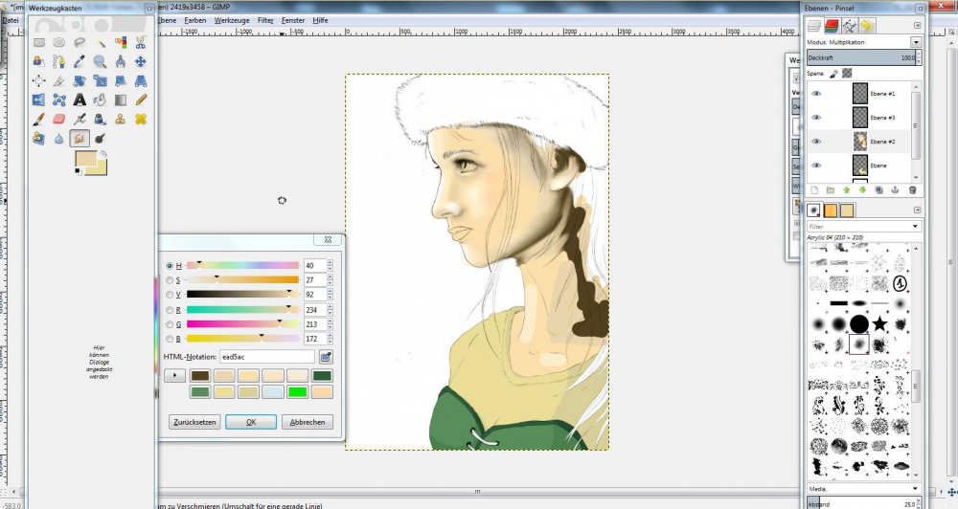958x509 pixels.
Task: Switch to the Channels tab
Action: coord(832,26)
